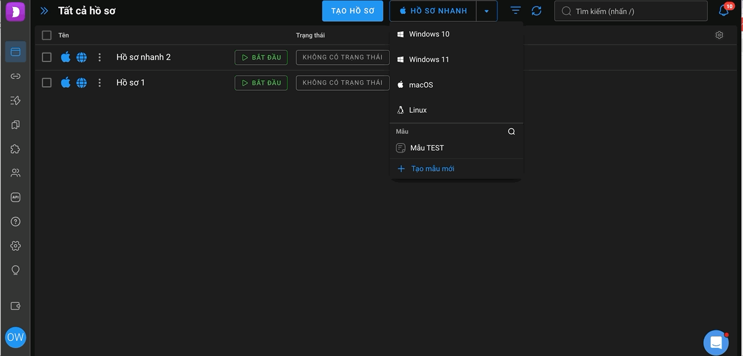
Task: Click the profile name Hồ sơ nhanh 2
Action: click(144, 57)
